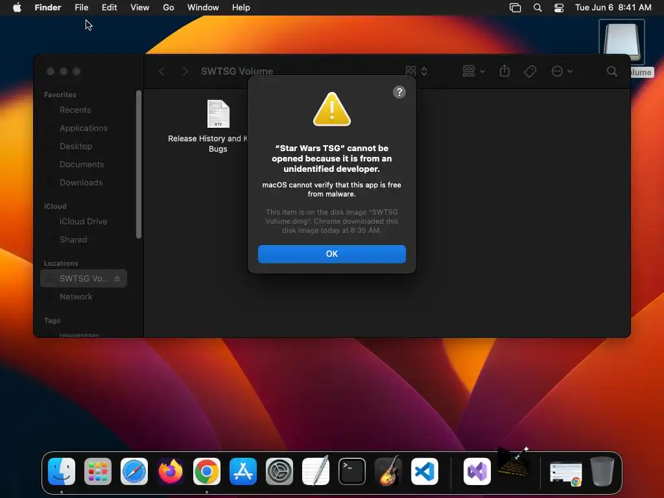The image size is (664, 498).
Task: Click the date and time in menu bar
Action: 613,8
